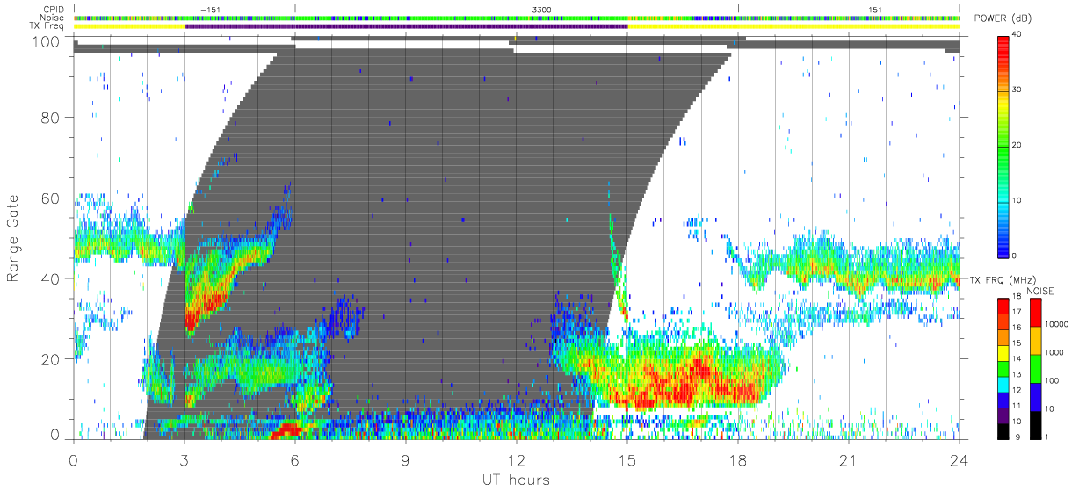Click x-axis tick label '15'
This screenshot has height=498, width=1079.
[626, 459]
